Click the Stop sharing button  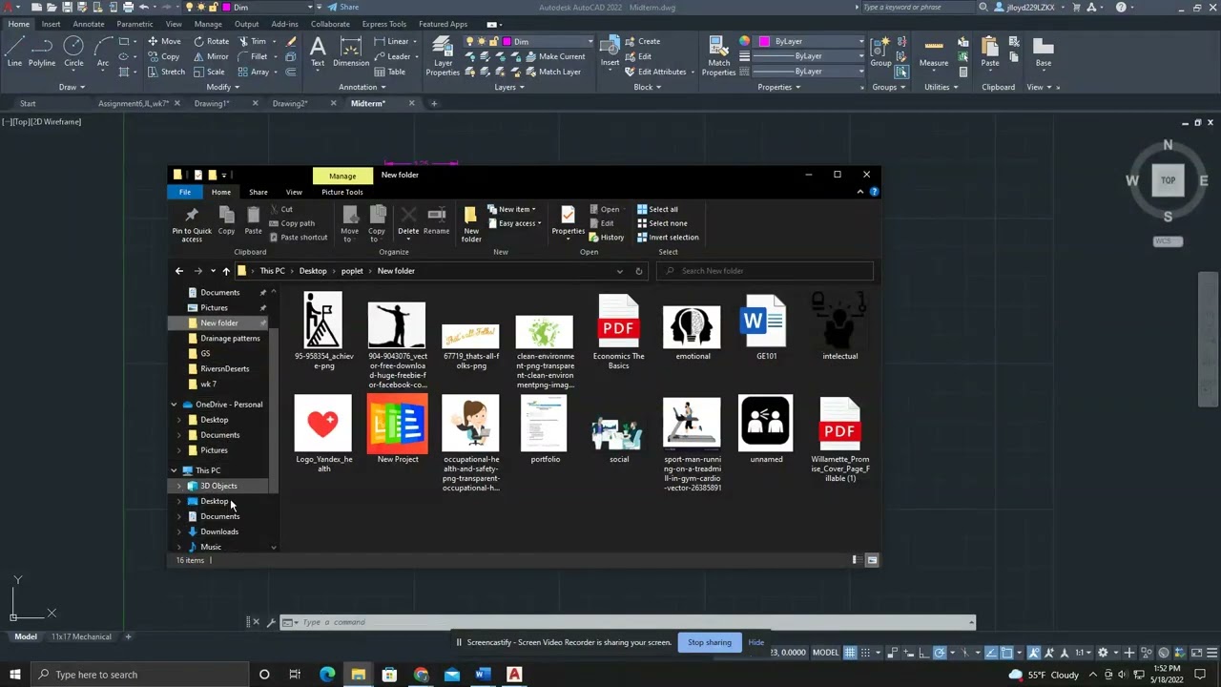tap(710, 642)
